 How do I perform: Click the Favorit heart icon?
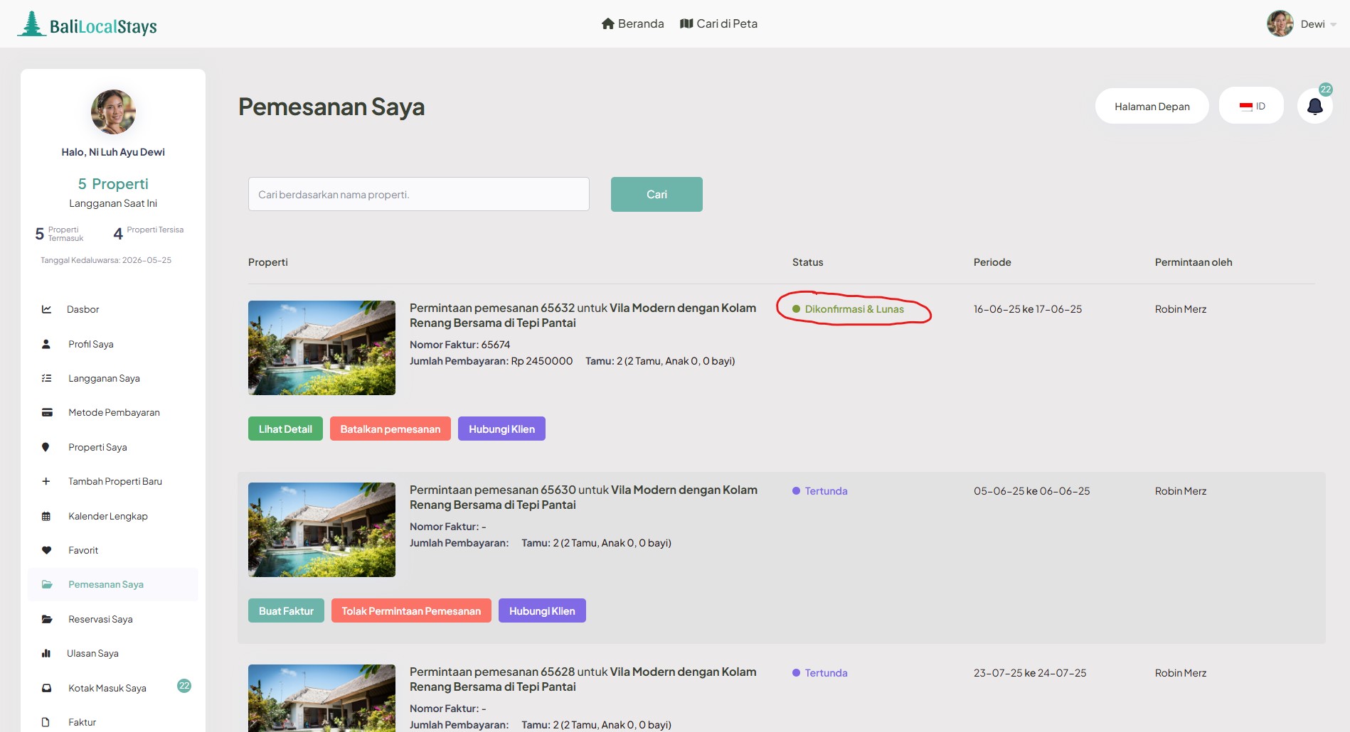coord(46,550)
